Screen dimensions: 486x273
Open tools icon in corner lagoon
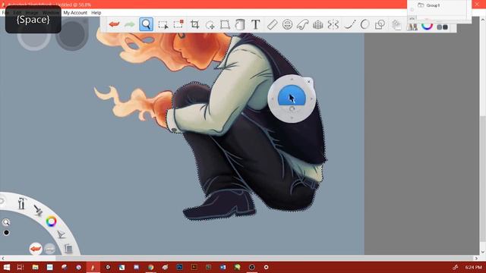point(21,203)
